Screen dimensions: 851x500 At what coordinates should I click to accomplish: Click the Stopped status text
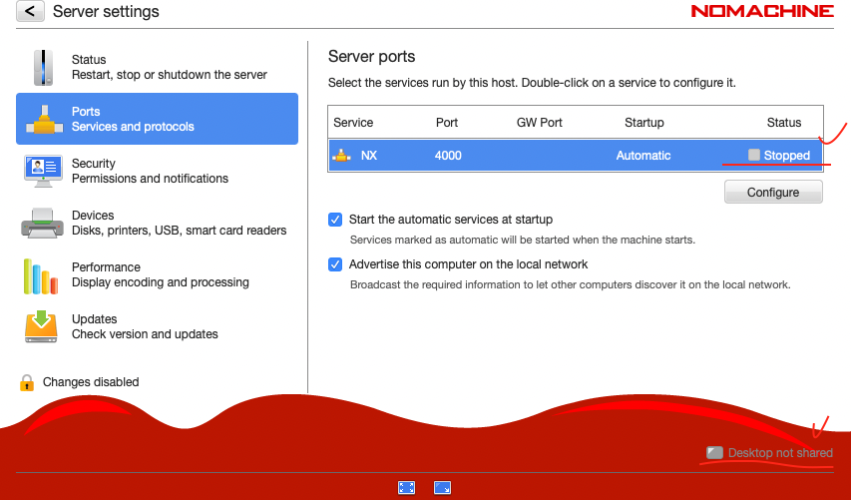point(786,156)
